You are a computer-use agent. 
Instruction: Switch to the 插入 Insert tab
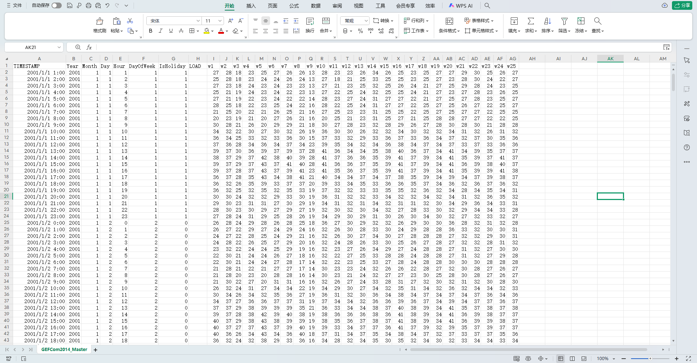[251, 5]
